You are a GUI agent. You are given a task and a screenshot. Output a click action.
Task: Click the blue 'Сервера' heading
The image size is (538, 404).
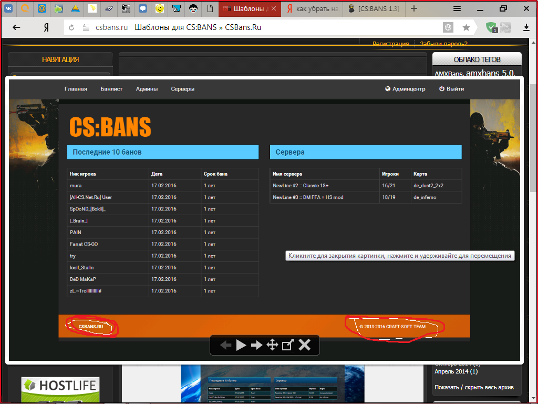pyautogui.click(x=366, y=152)
